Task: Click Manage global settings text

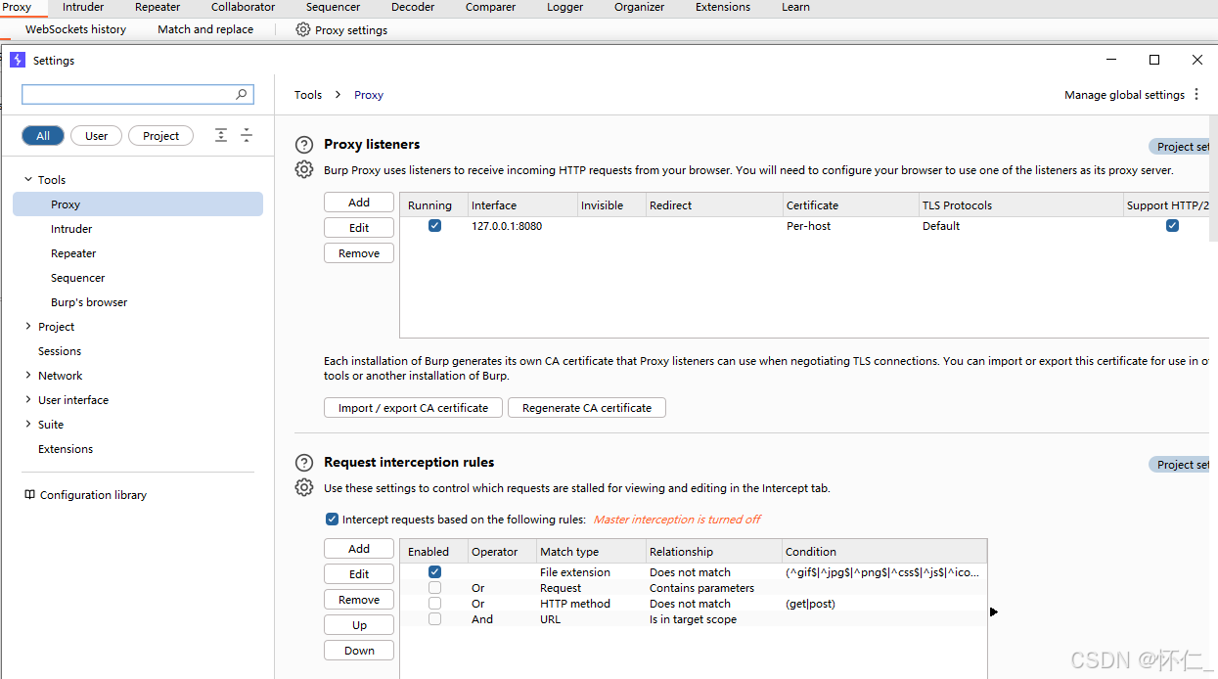Action: (x=1124, y=95)
